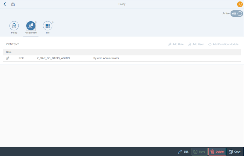Copy the policy with Copy button
Viewport: 244px width, 156px height.
click(x=235, y=152)
